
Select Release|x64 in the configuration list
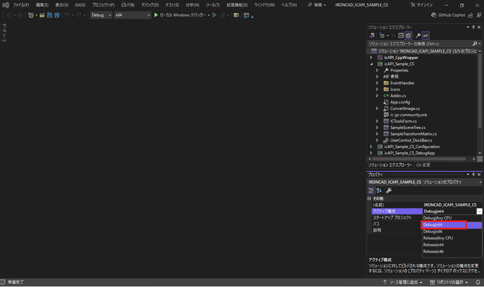pyautogui.click(x=433, y=245)
